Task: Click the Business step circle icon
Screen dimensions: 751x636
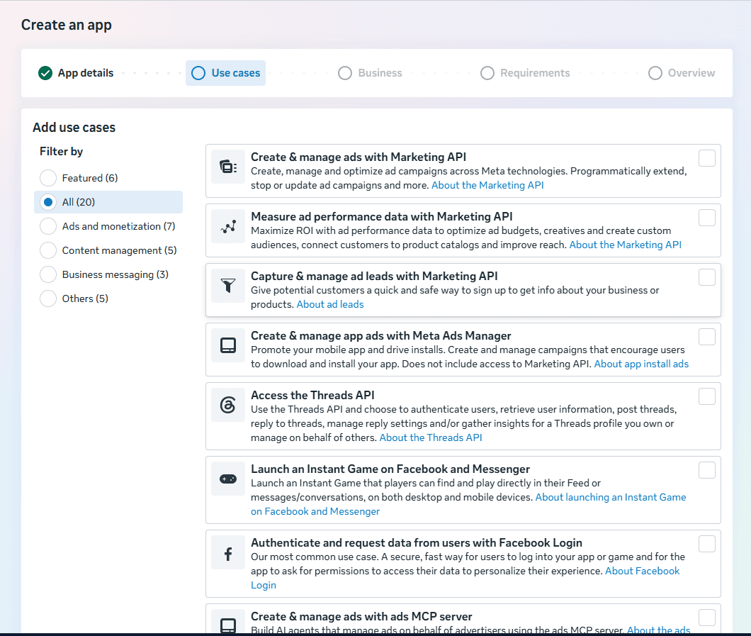Action: (345, 73)
